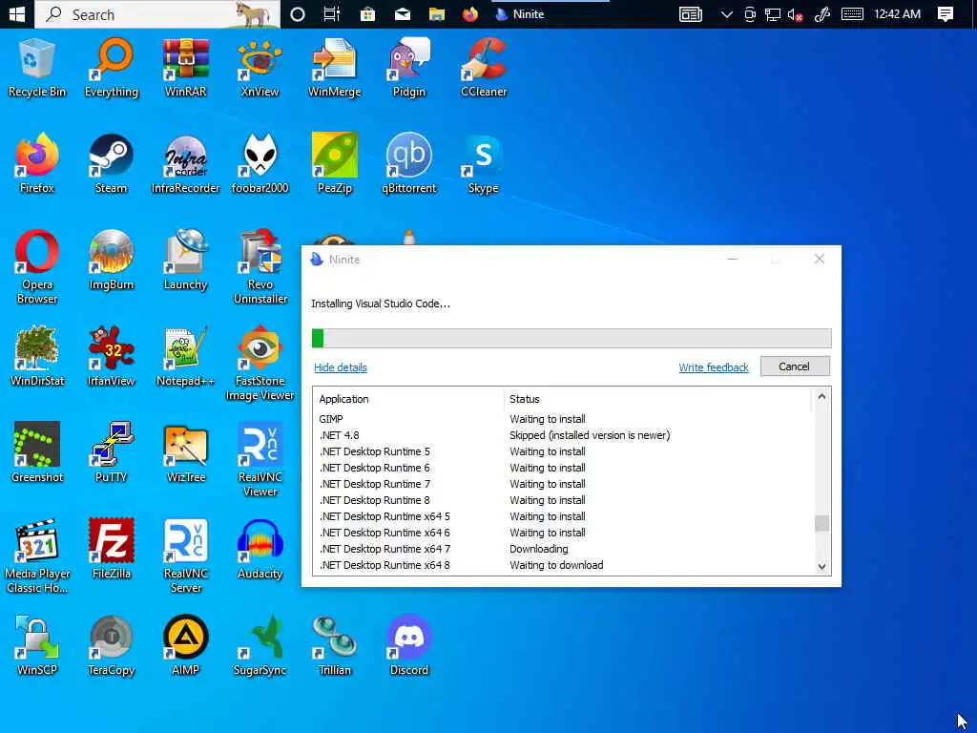Click the taskbar Search box
Screen dimensions: 977x733
[x=157, y=13]
